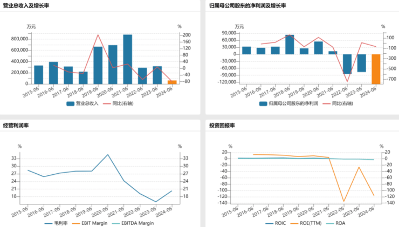Click the ROE(TTM) low point at 2022-06
The width and height of the screenshot is (399, 227).
coord(344,201)
